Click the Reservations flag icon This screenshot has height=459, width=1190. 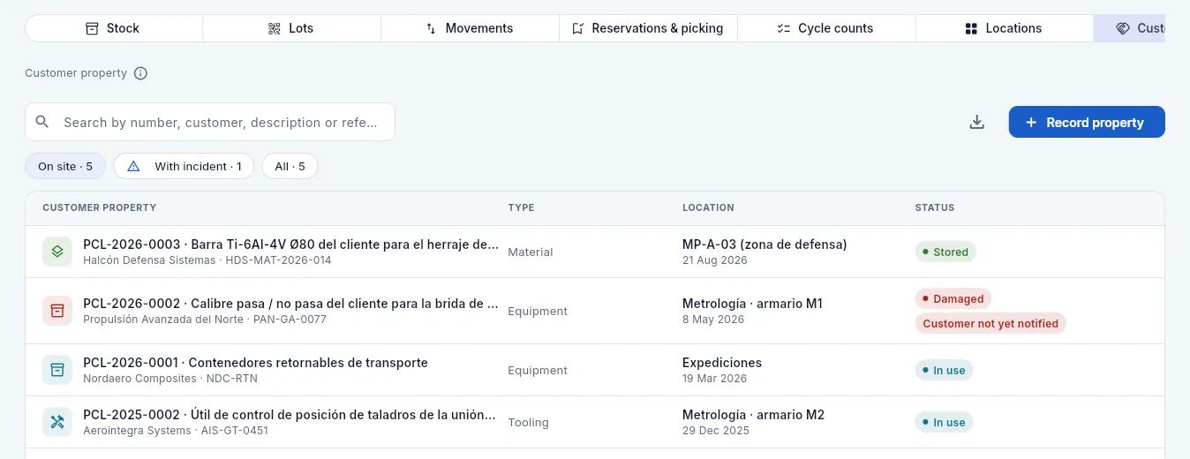click(577, 28)
